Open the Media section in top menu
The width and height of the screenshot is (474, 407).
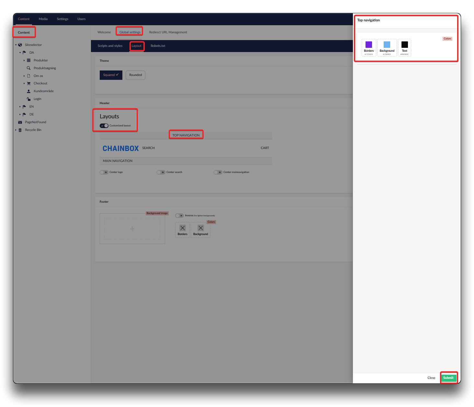43,19
